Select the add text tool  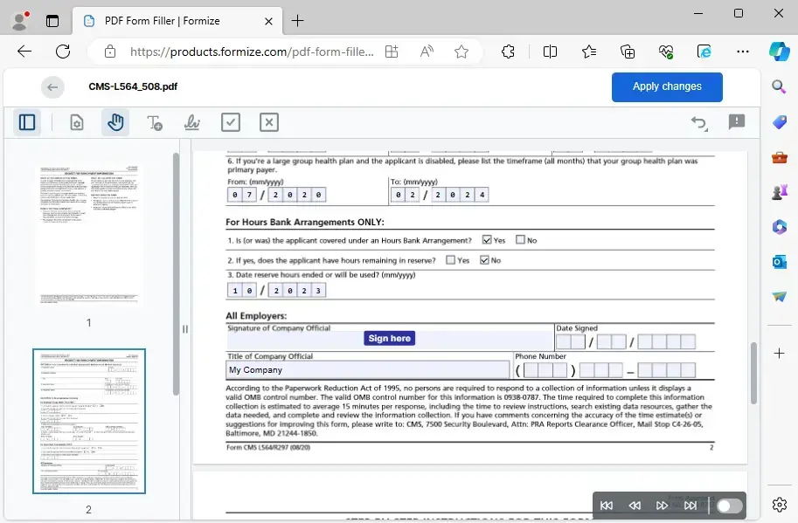point(154,122)
